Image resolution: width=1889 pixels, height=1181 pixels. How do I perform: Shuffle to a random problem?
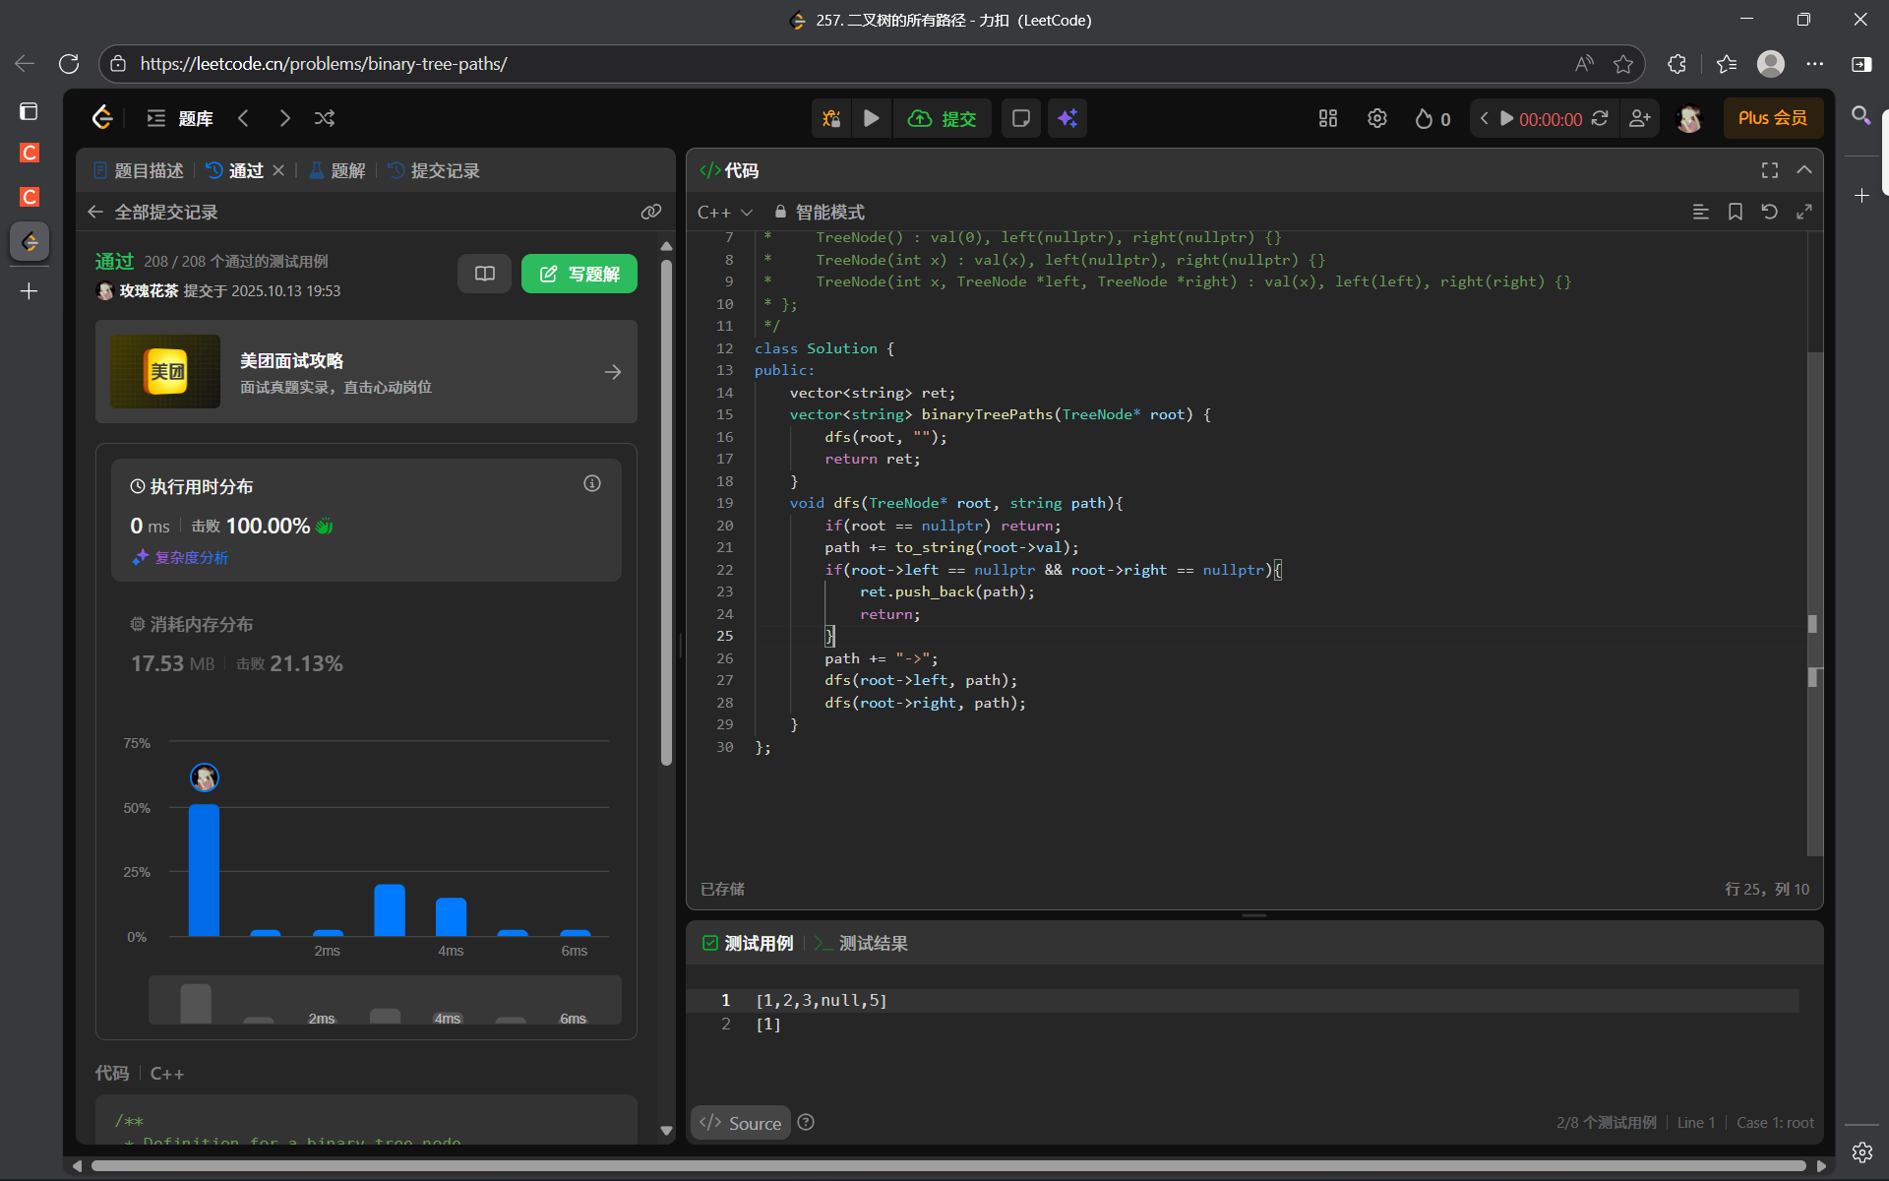pos(325,119)
